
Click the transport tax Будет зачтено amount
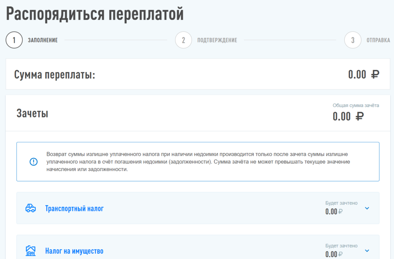[334, 211]
